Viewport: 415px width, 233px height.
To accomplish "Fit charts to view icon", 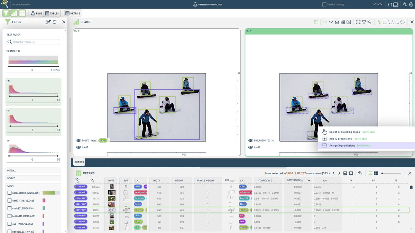I will (358, 22).
